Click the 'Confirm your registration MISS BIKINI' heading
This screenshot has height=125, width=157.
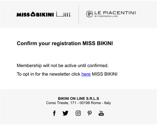click(65, 44)
